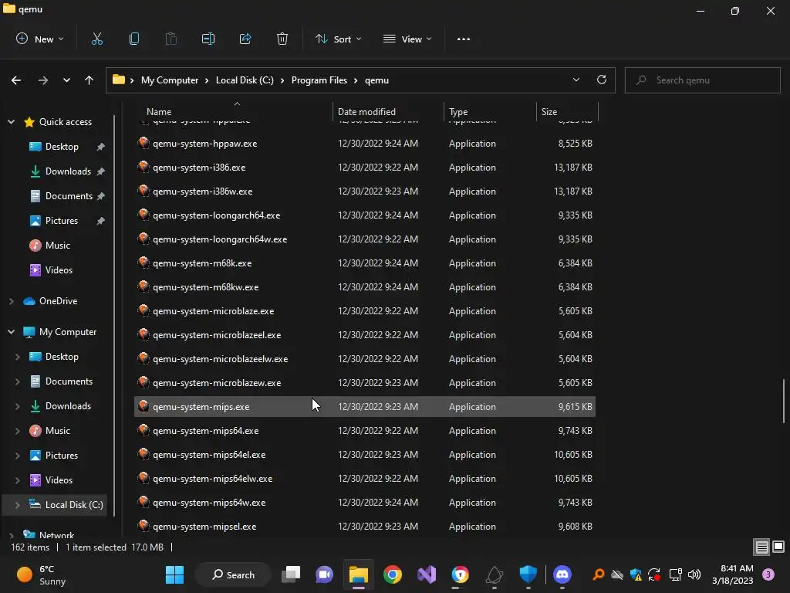Viewport: 790px width, 593px height.
Task: Open recent locations chevron dropdown
Action: point(66,80)
